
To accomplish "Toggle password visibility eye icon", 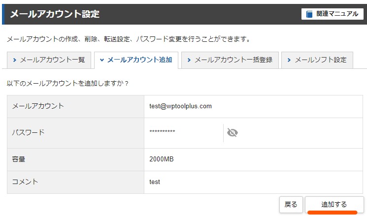I will (x=232, y=133).
